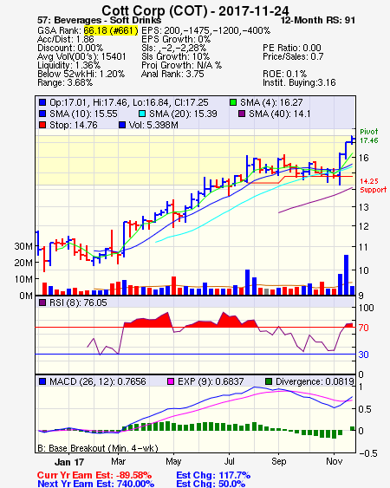Click the Nov date axis label

click(x=335, y=461)
